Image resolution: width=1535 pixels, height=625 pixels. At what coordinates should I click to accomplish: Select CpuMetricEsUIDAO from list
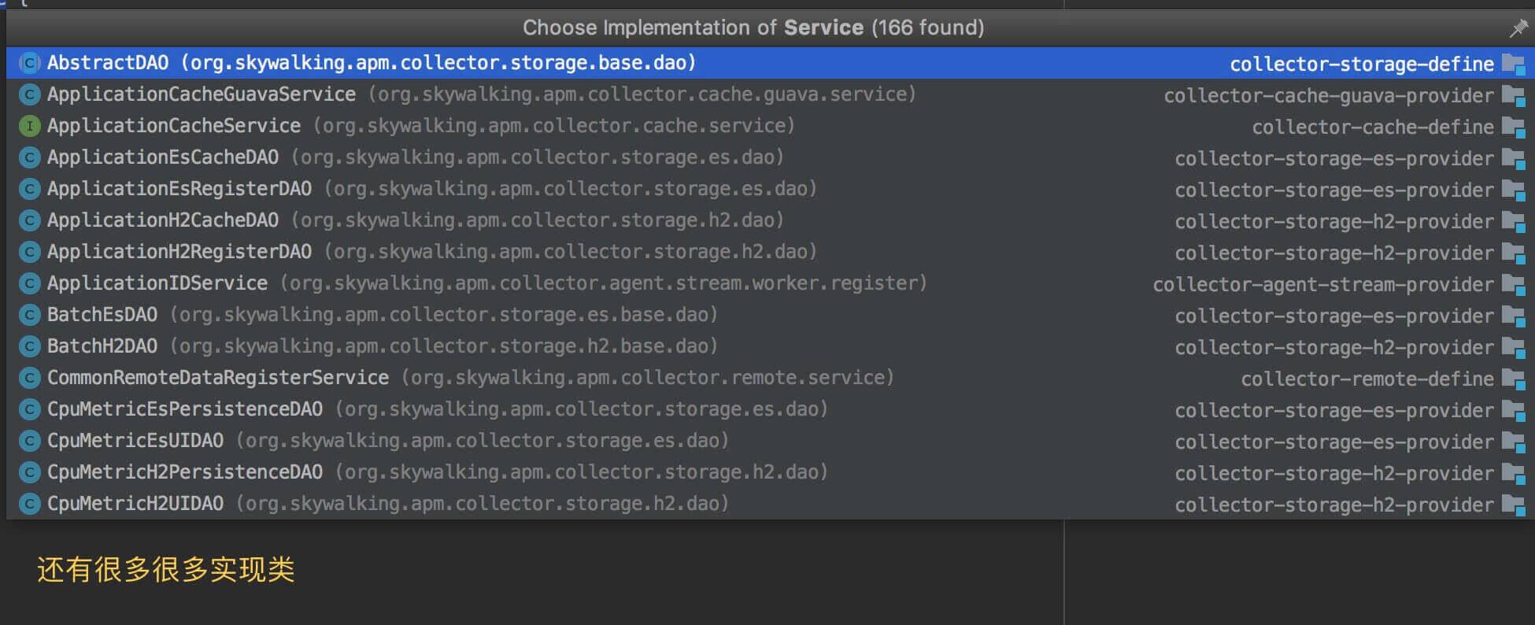tap(770, 441)
